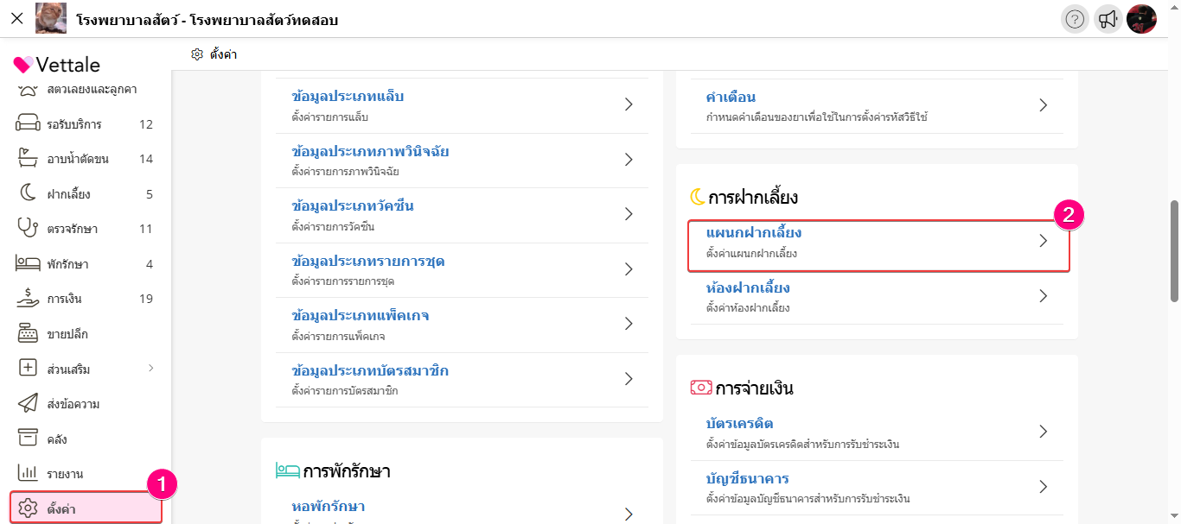Open ห้องฝากเลี้ยง chevron arrow
1181x524 pixels.
point(1043,296)
